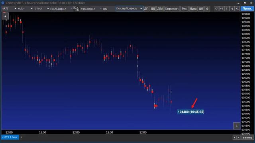
Task: Shift range forward with +7 button
Action: click(222, 9)
